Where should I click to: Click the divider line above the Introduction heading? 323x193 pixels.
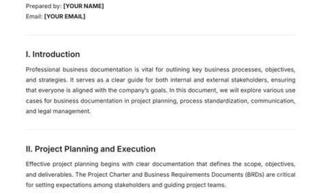tap(161, 35)
